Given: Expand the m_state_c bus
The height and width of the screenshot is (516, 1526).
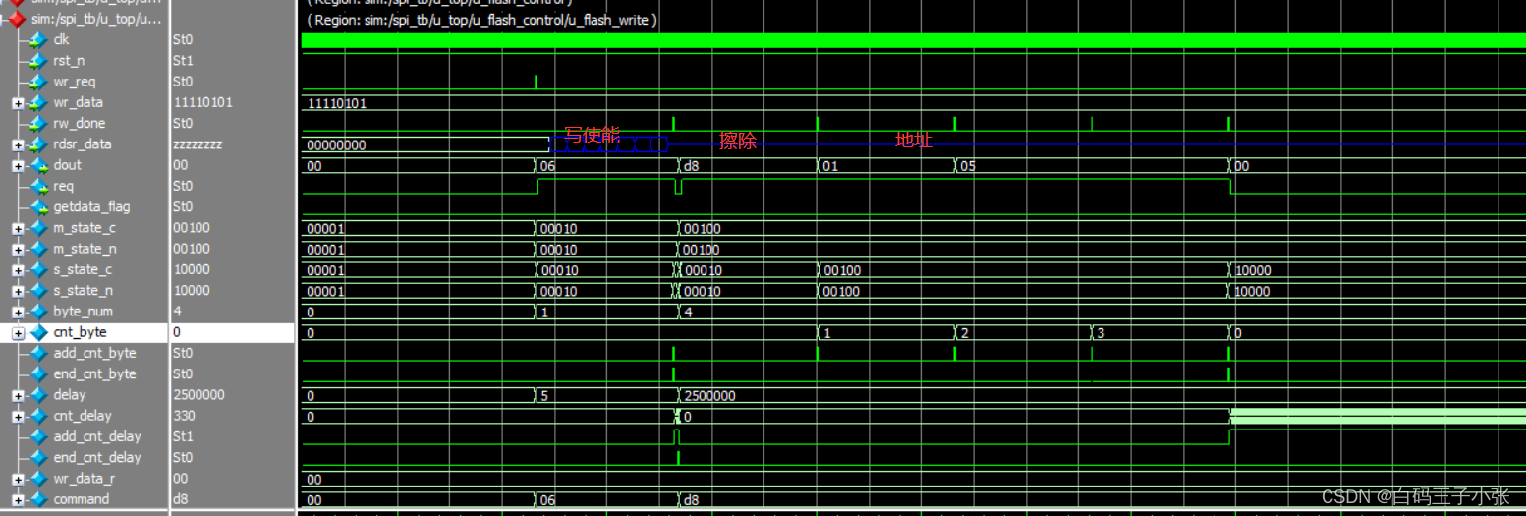Looking at the screenshot, I should (x=18, y=229).
